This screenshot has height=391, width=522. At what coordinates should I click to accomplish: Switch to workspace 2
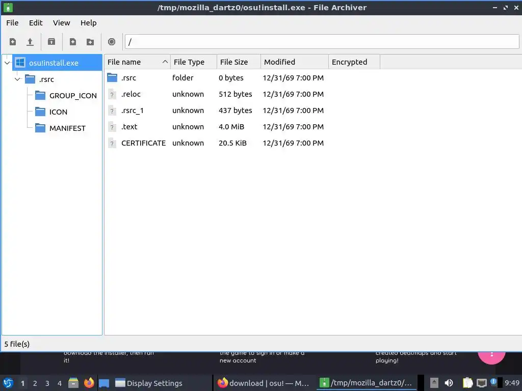[35, 383]
